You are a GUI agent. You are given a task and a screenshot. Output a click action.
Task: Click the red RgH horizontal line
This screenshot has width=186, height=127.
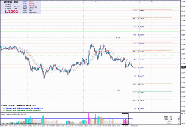(x=144, y=37)
